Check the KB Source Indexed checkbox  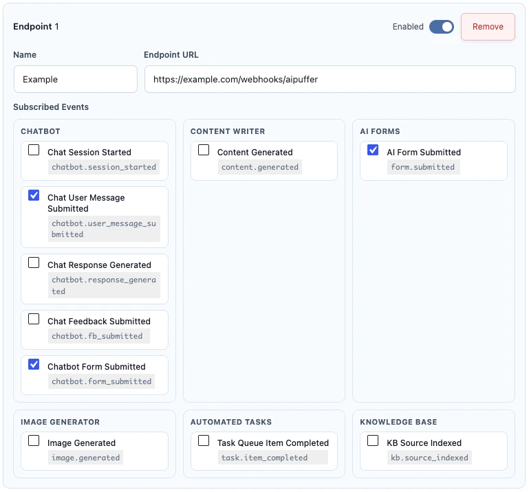[x=373, y=440]
